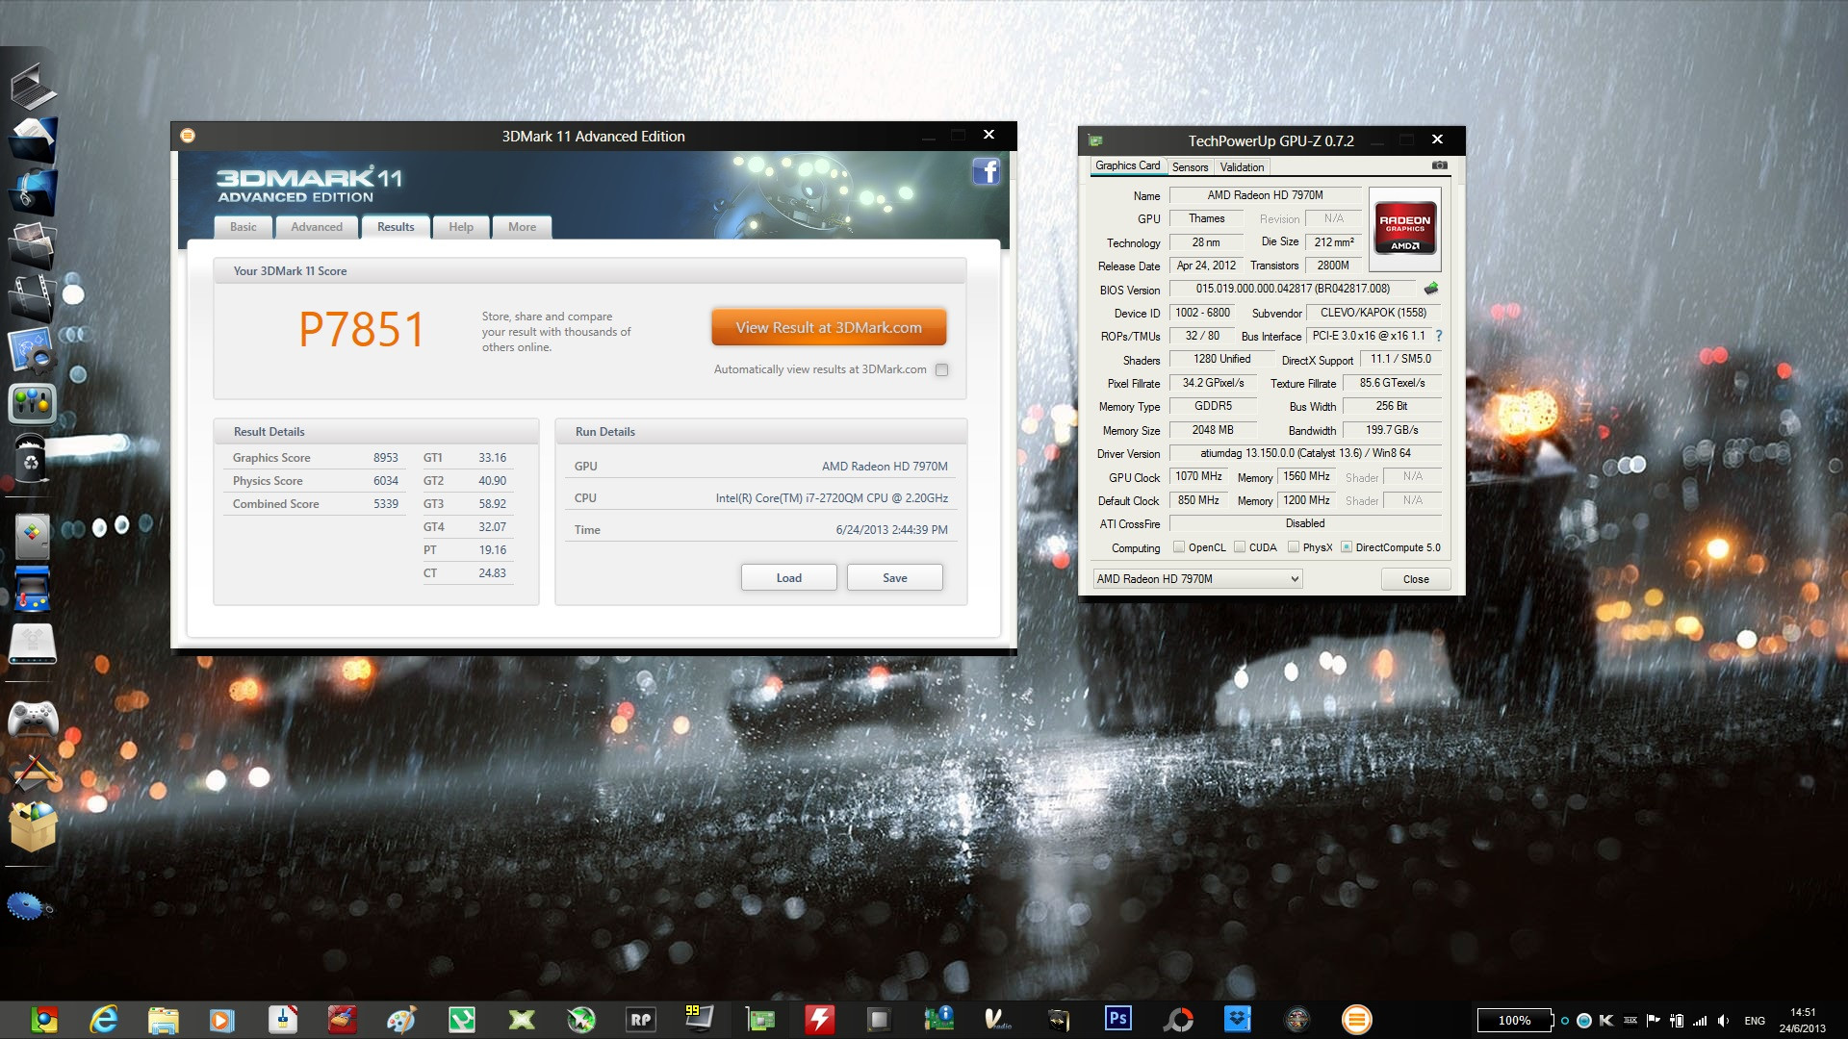Click the Physics Score value 6034
The image size is (1848, 1039).
(x=386, y=481)
